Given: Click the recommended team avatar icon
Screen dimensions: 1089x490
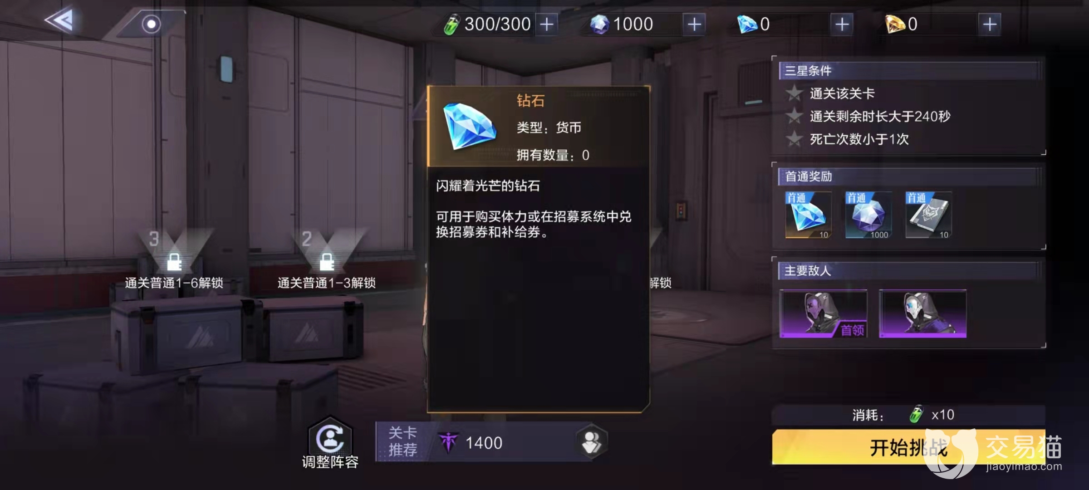Looking at the screenshot, I should (x=591, y=442).
